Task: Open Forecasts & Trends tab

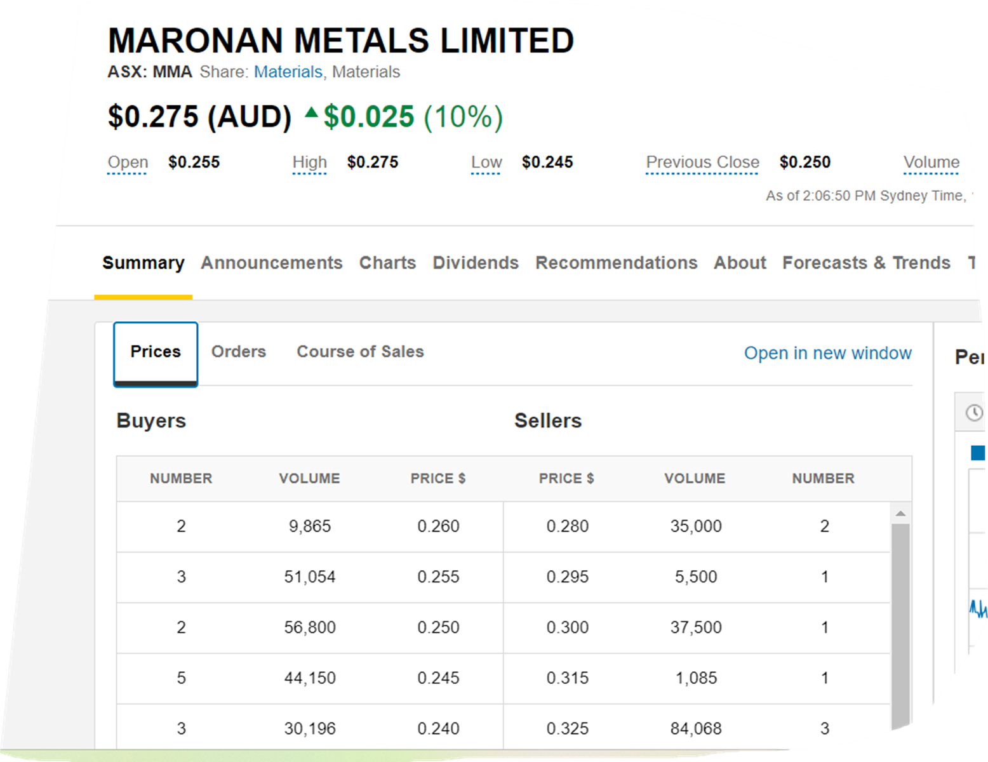Action: click(866, 263)
